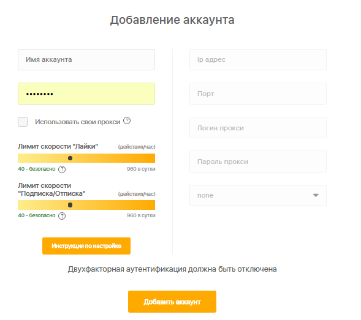Focus the 'Имя аккаунта' input field
This screenshot has width=361, height=320.
(x=86, y=59)
